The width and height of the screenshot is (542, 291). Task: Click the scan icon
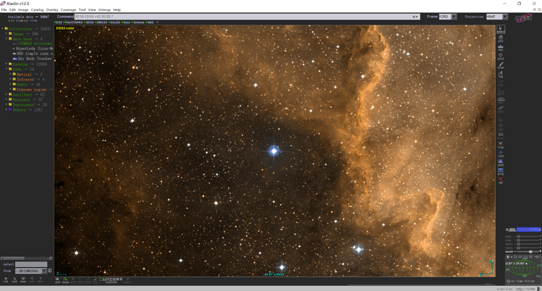click(x=31, y=280)
